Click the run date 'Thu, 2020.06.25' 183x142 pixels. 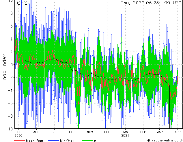[x=140, y=3]
